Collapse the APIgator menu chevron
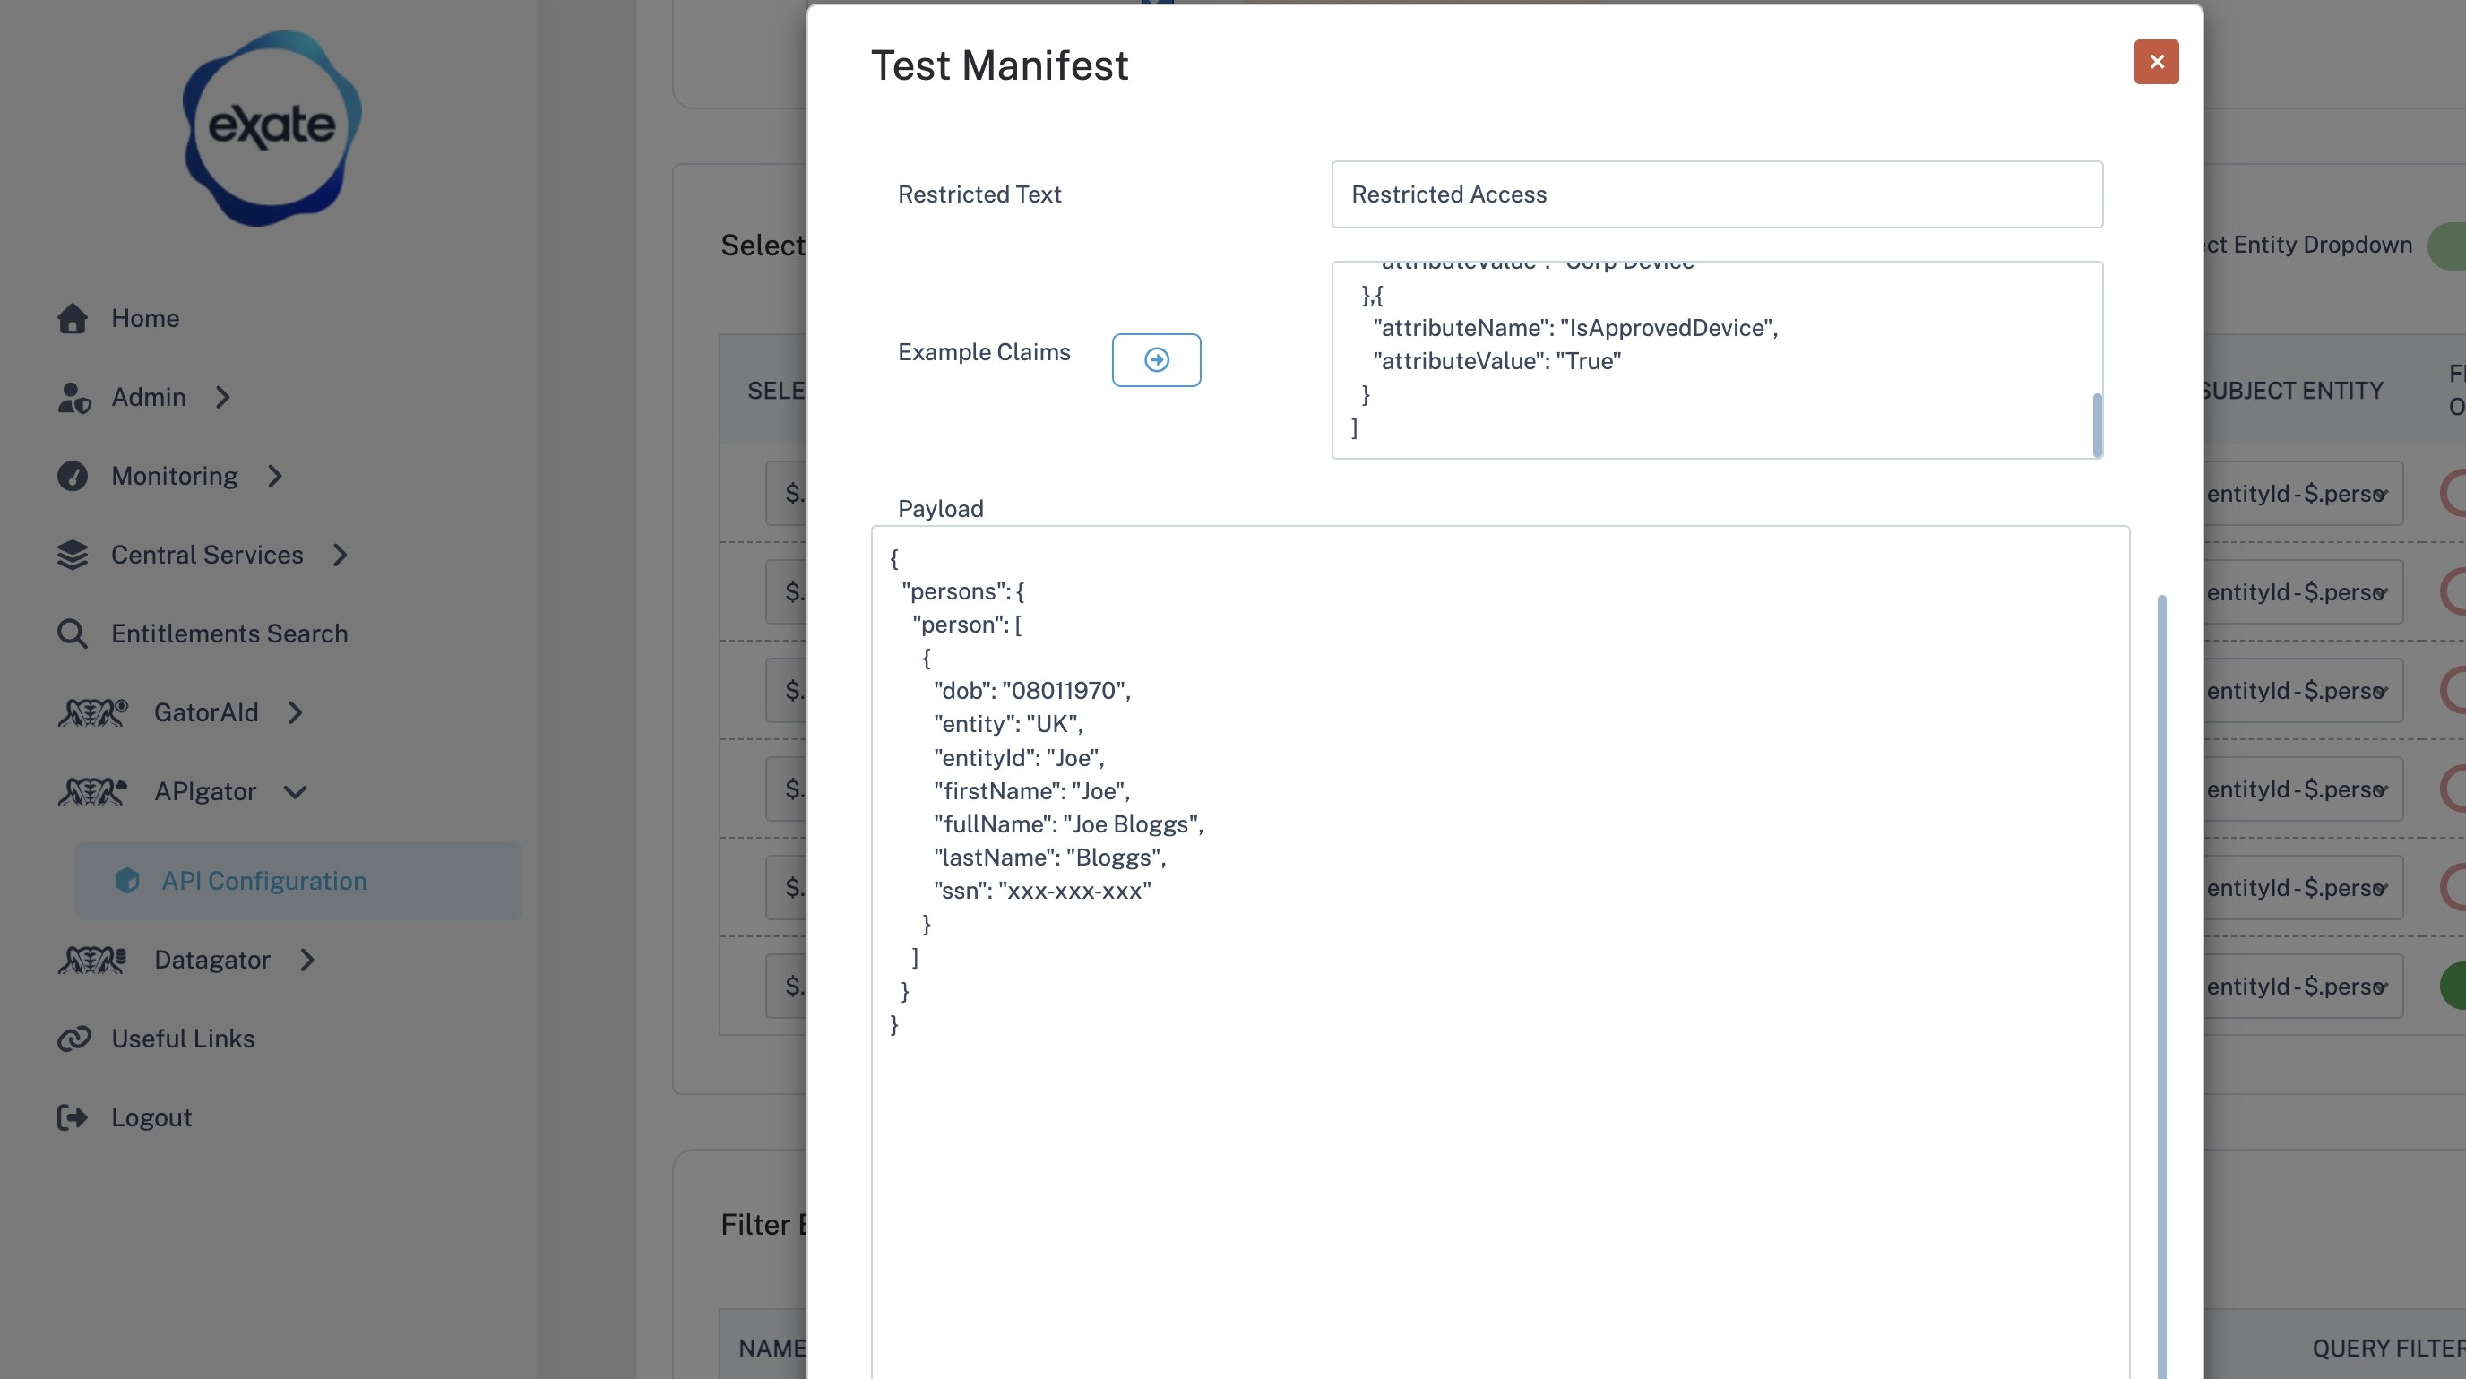2466x1379 pixels. coord(296,791)
